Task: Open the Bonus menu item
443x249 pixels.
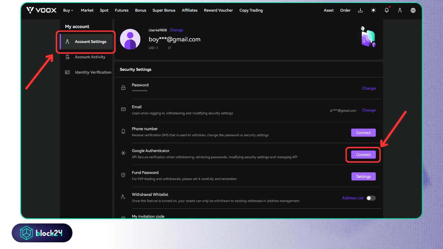Action: pyautogui.click(x=141, y=10)
